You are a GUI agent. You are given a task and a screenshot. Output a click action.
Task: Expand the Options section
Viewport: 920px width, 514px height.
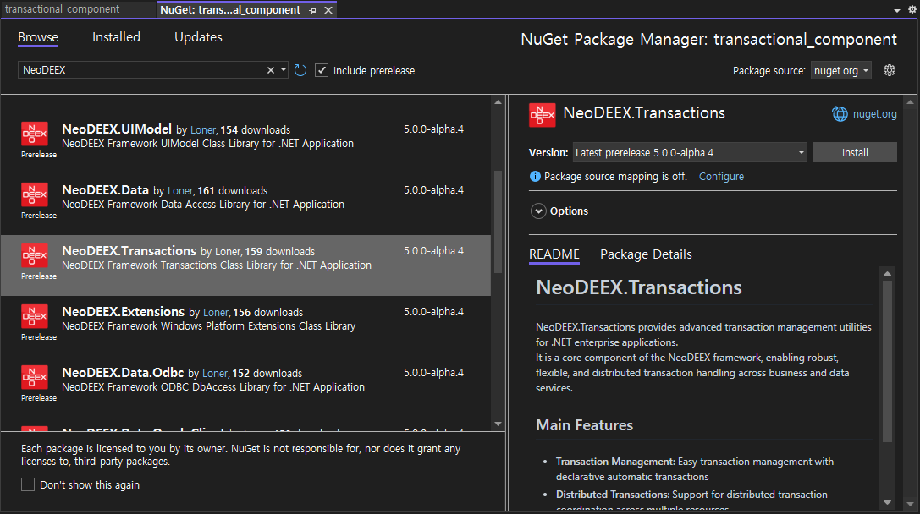[538, 211]
